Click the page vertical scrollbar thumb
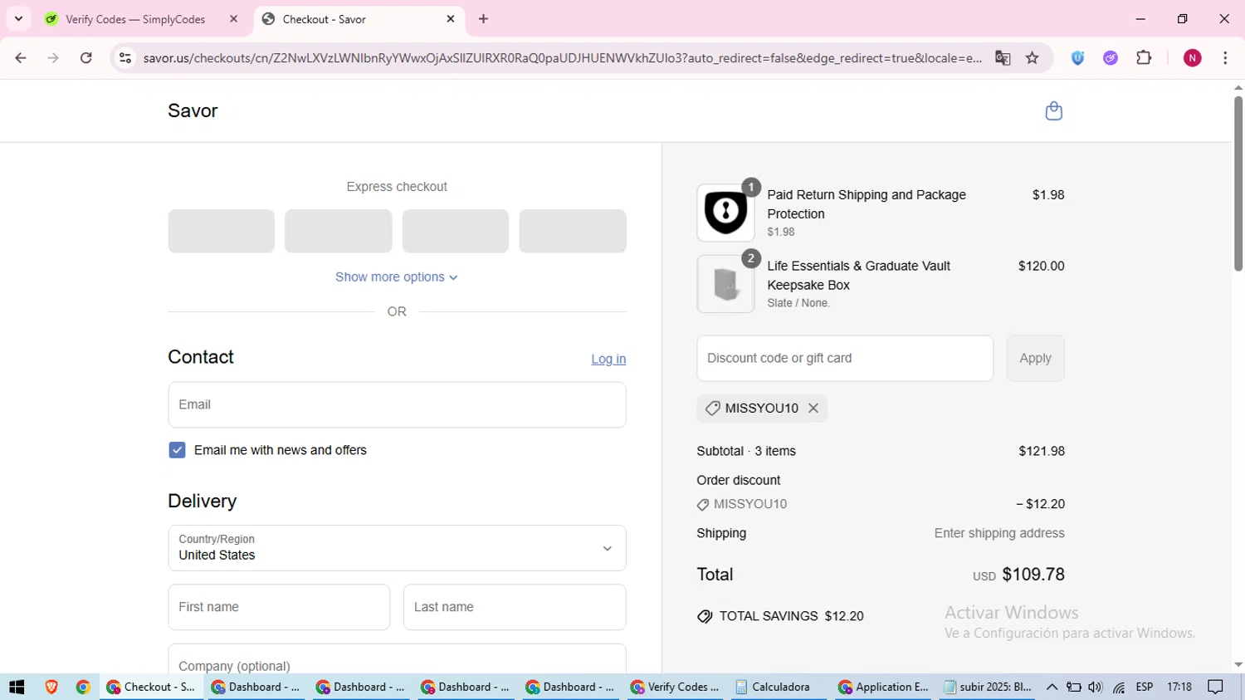Image resolution: width=1245 pixels, height=700 pixels. [1238, 184]
